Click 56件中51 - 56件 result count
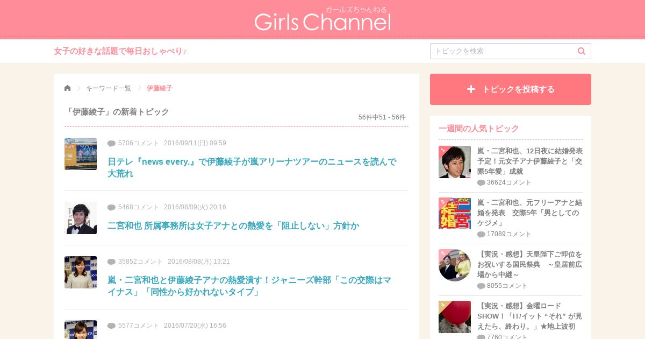The height and width of the screenshot is (339, 645). [382, 117]
